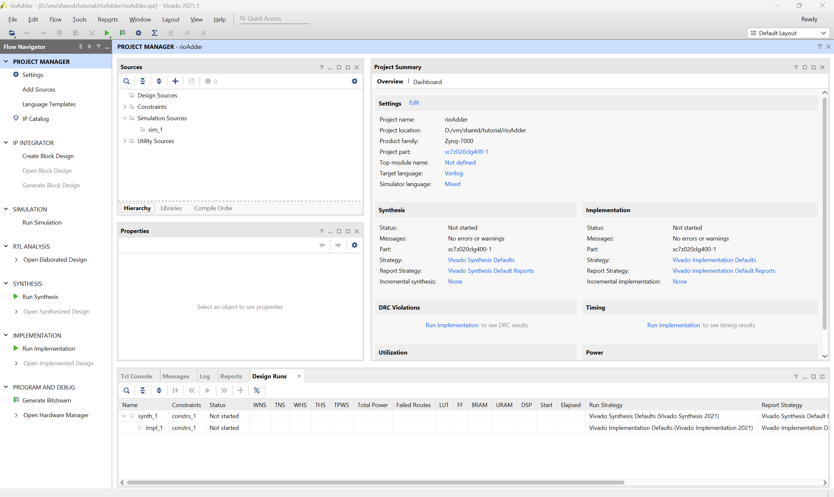834x497 pixels.
Task: Click the Generate Bitstream toolbar icon
Action: 122,33
